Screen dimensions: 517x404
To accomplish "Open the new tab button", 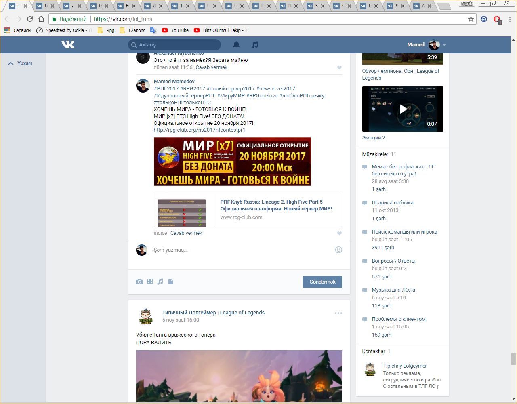I will [444, 6].
